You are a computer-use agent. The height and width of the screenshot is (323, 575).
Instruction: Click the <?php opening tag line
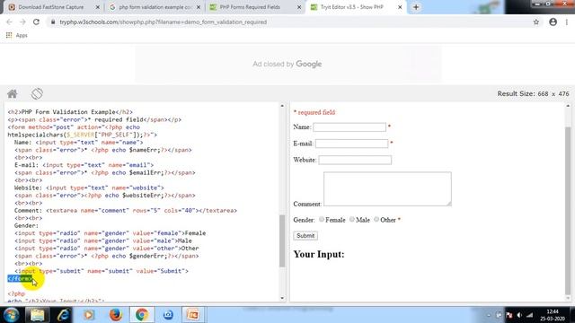tap(16, 293)
